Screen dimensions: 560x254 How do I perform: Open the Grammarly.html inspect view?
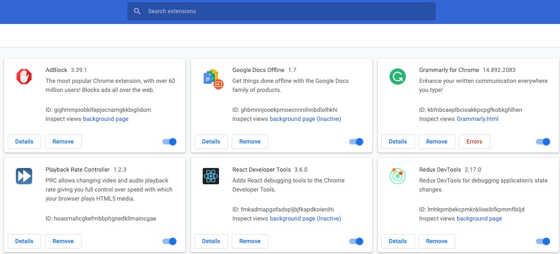[477, 119]
